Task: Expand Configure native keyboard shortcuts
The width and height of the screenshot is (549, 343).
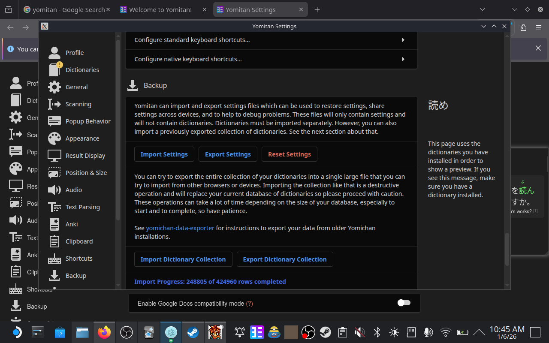Action: pos(271,59)
